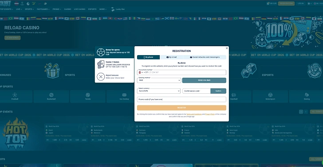Click the Confirm button
323x167 pixels.
(x=218, y=91)
